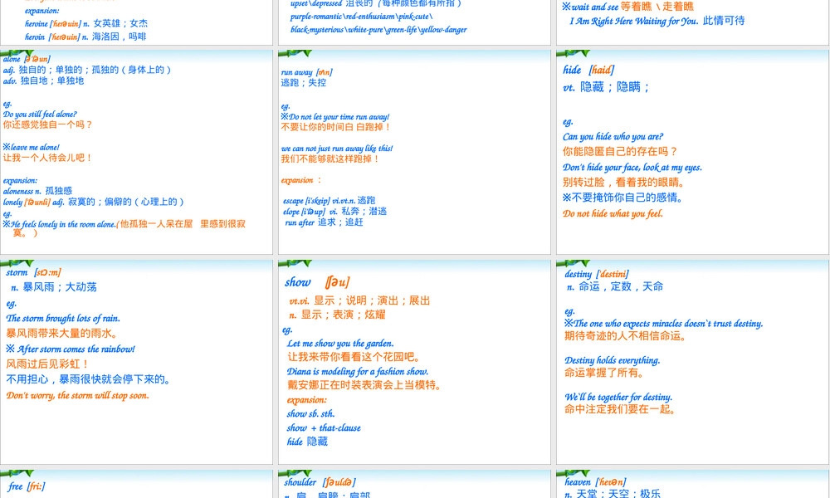Click 'The one who expects miracles doesn't trust destiny.'
This screenshot has height=498, width=830.
tap(668, 324)
